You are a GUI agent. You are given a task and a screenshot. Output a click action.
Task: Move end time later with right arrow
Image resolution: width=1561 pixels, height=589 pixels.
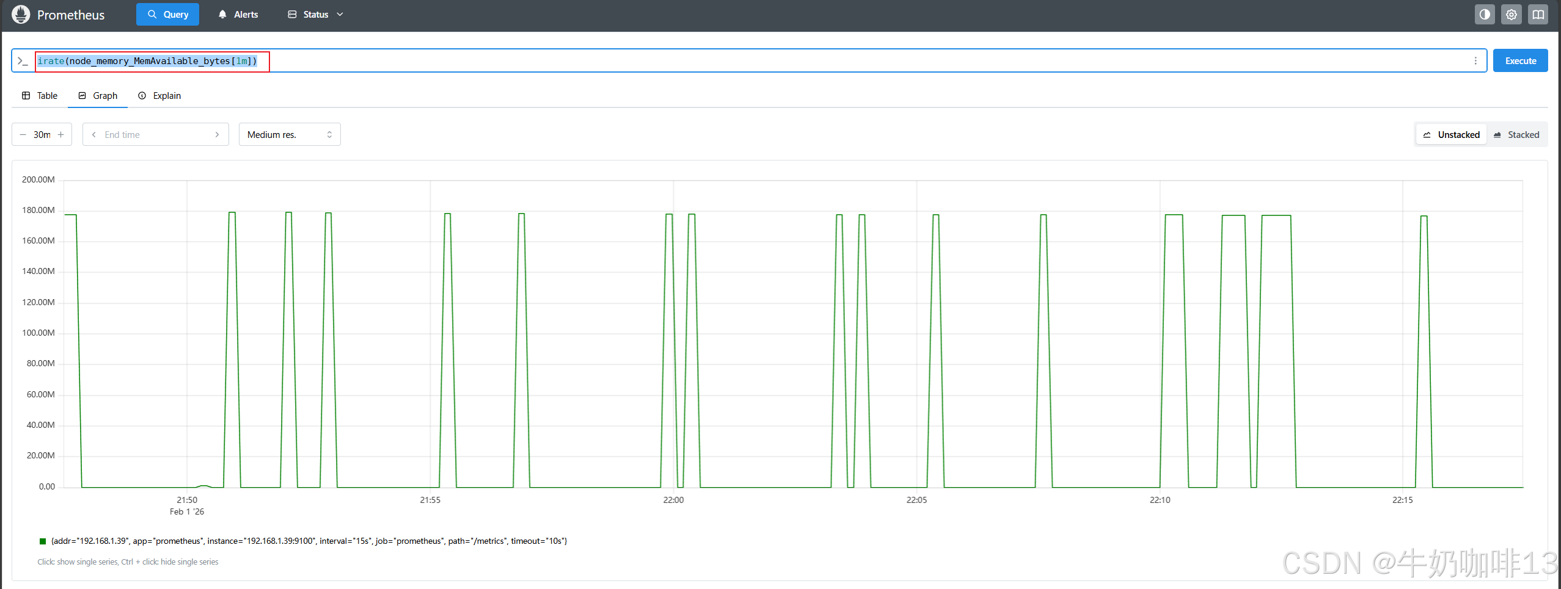(x=217, y=135)
